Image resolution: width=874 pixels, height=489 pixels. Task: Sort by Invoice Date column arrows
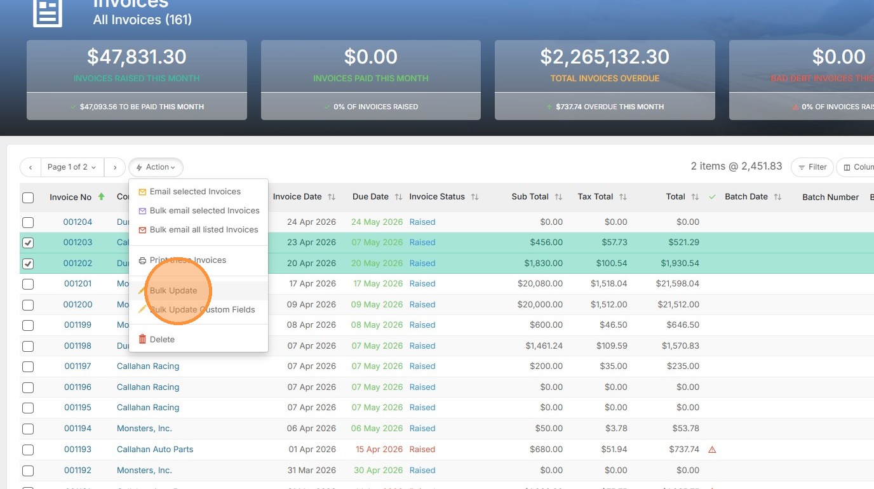click(x=332, y=197)
